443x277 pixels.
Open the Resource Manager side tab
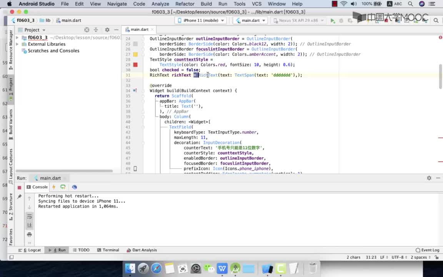[x=11, y=49]
